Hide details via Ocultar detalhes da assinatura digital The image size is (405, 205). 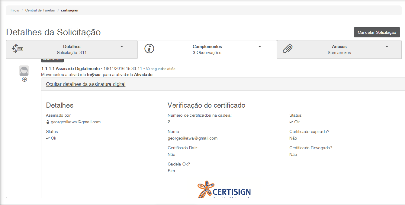[85, 84]
